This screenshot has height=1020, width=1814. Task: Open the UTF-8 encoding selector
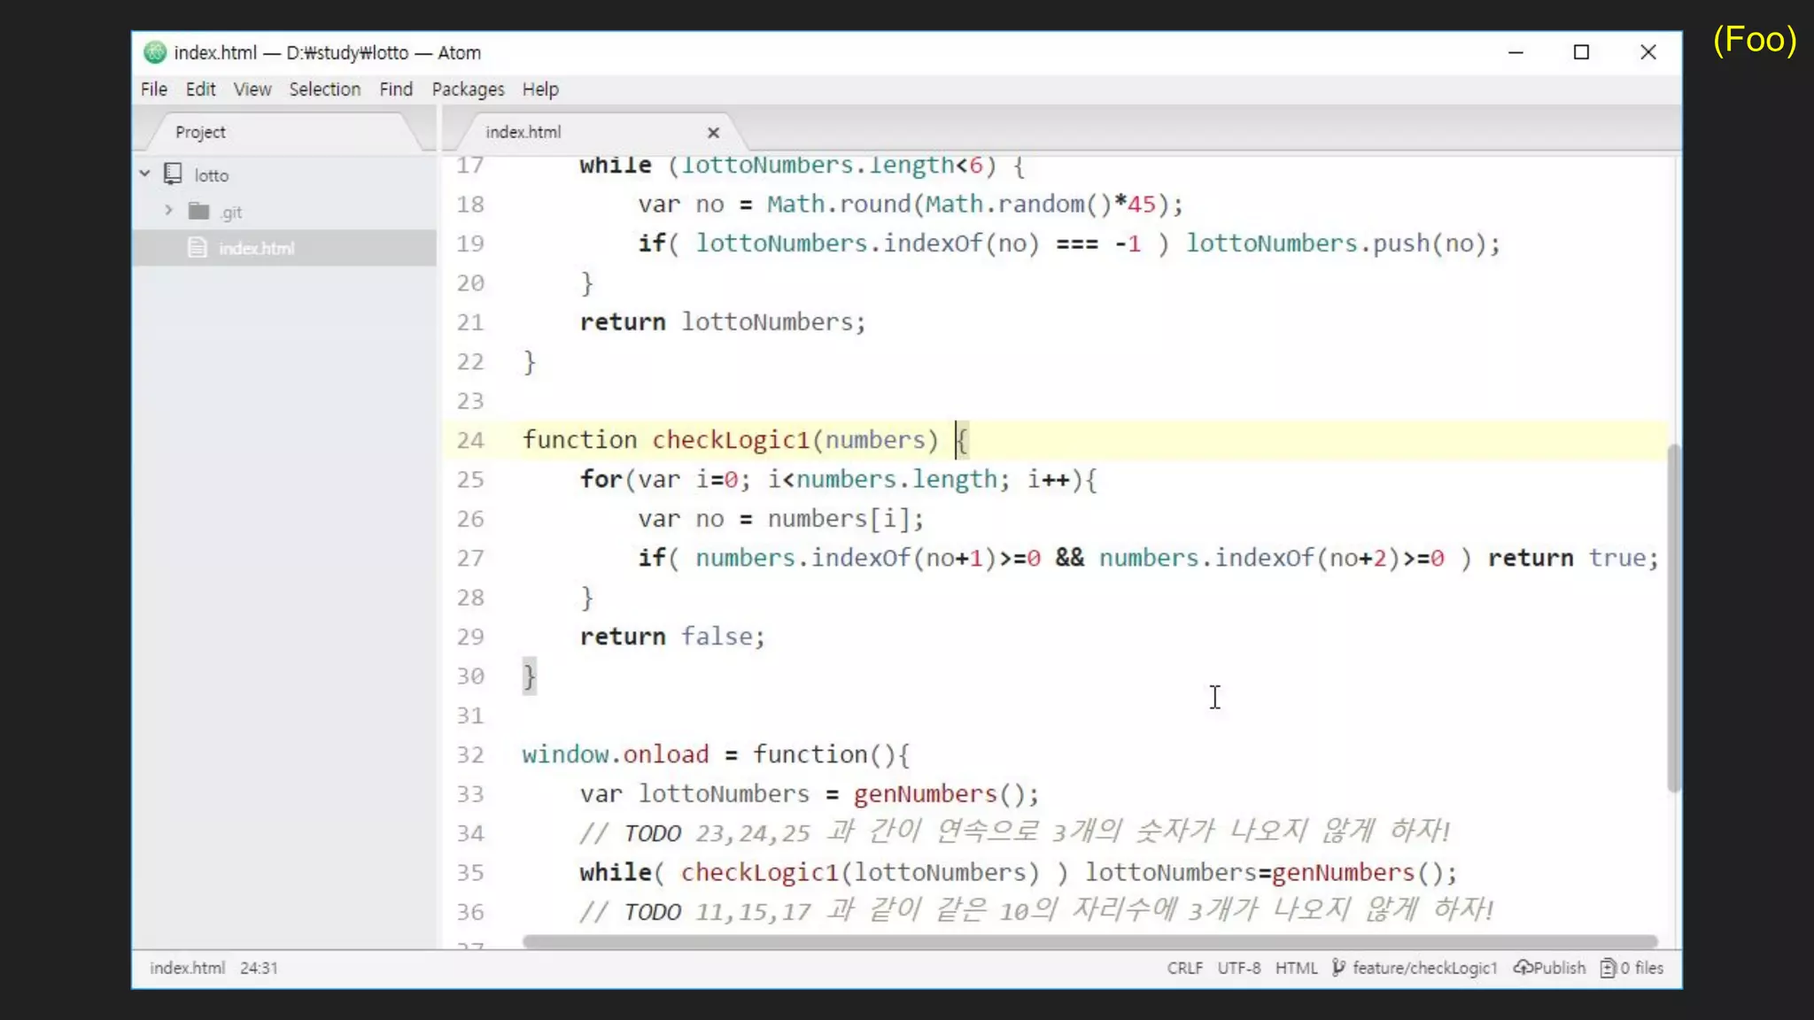pyautogui.click(x=1238, y=968)
